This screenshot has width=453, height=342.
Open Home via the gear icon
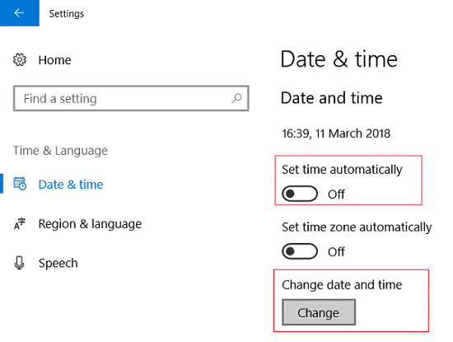pyautogui.click(x=20, y=60)
